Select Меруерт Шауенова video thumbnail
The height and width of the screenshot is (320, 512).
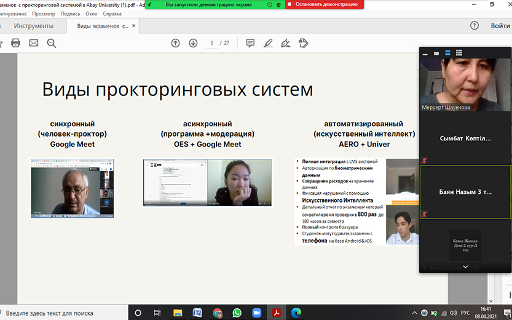click(465, 85)
